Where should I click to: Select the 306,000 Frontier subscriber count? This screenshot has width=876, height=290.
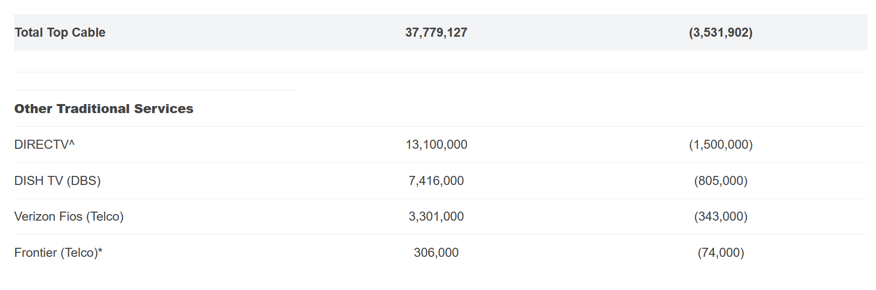(x=436, y=253)
